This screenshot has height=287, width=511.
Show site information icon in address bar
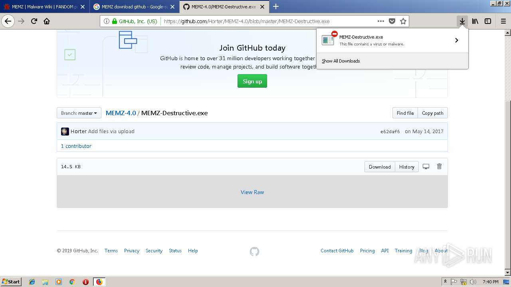pyautogui.click(x=106, y=22)
